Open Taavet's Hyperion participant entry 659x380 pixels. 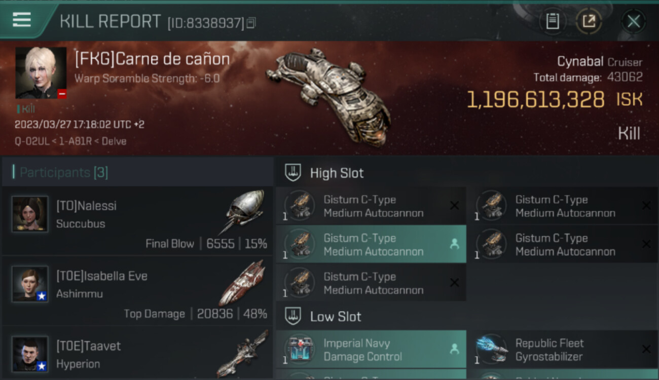click(137, 354)
